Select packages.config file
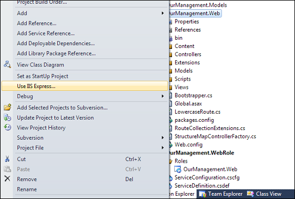 pyautogui.click(x=194, y=120)
